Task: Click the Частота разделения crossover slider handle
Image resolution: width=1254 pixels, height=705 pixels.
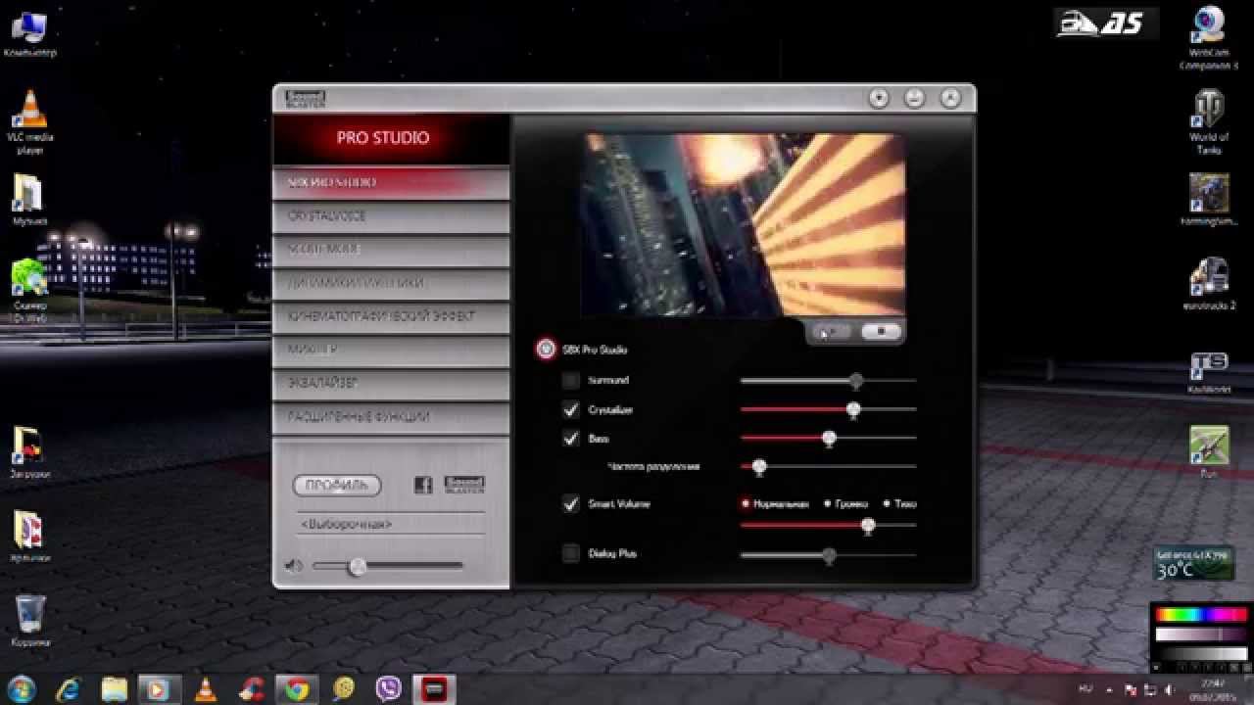Action: pyautogui.click(x=758, y=467)
